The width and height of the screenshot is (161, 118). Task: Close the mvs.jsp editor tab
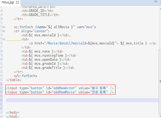pyautogui.click(x=17, y=2)
